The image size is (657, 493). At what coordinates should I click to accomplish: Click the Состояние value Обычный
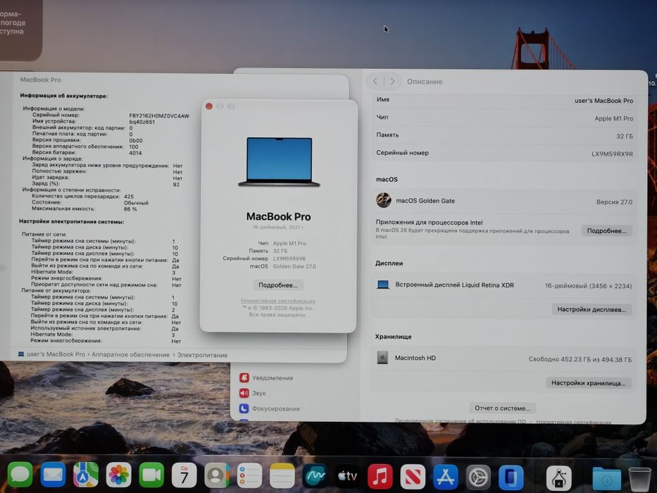(x=136, y=203)
